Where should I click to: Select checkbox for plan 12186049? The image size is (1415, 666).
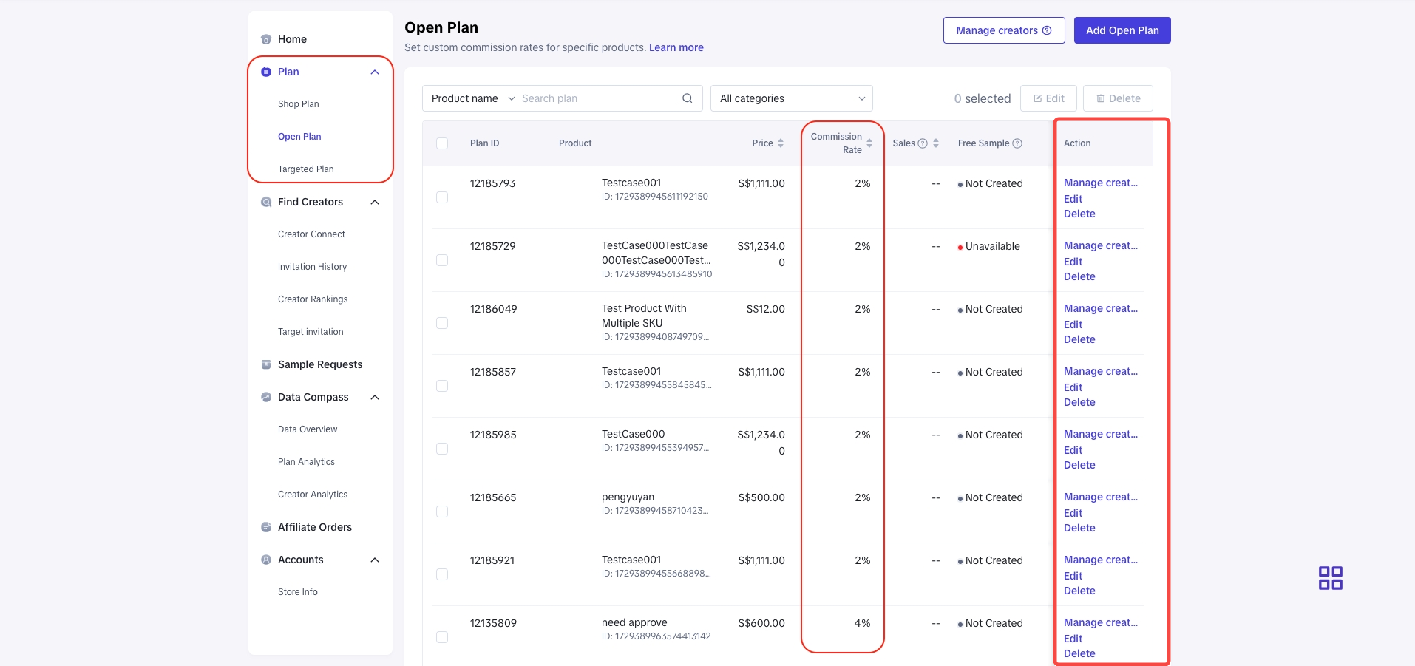point(442,323)
